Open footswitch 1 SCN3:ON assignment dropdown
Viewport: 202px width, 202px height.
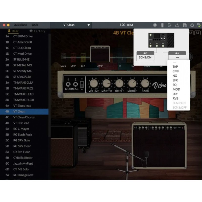pyautogui.click(x=145, y=57)
